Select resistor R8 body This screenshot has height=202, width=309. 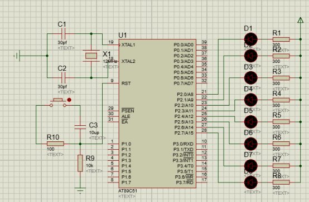281,183
